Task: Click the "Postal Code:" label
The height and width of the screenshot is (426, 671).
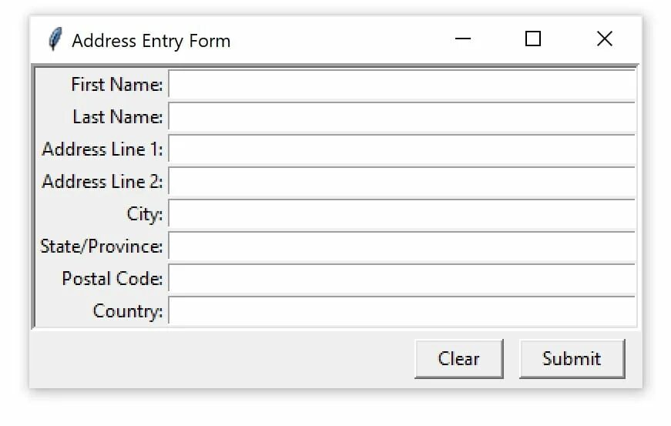Action: coord(112,279)
